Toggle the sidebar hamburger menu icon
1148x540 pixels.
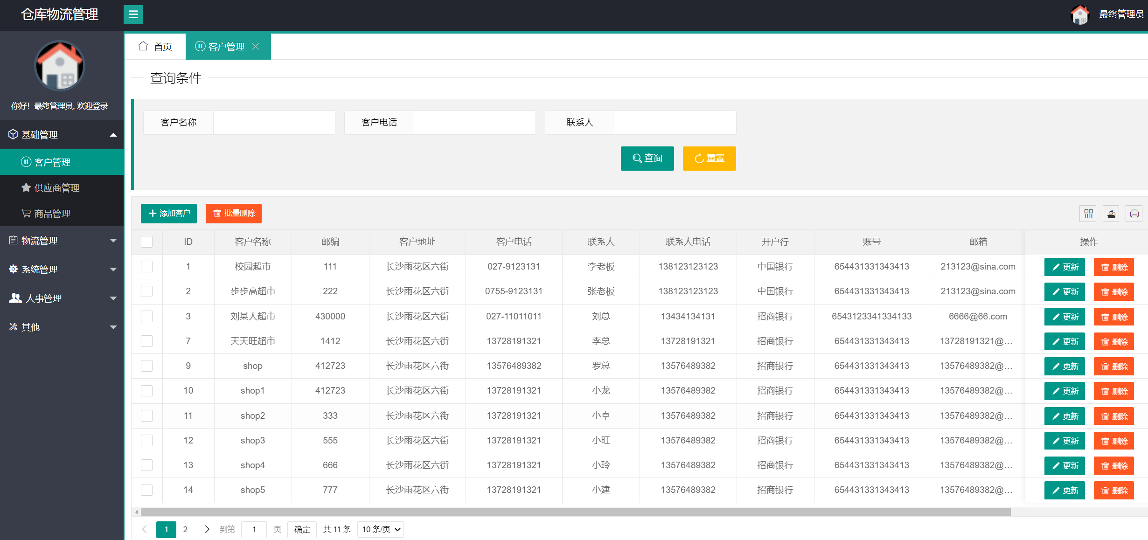click(x=133, y=14)
